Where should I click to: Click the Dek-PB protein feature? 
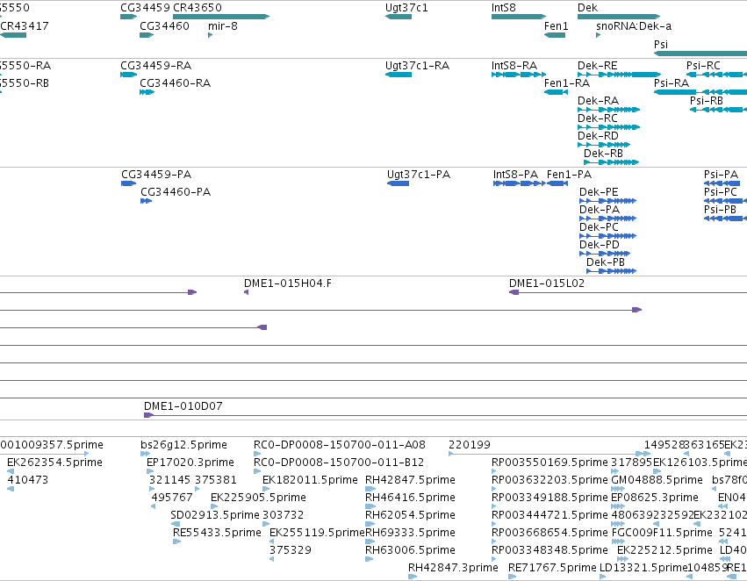(x=611, y=271)
